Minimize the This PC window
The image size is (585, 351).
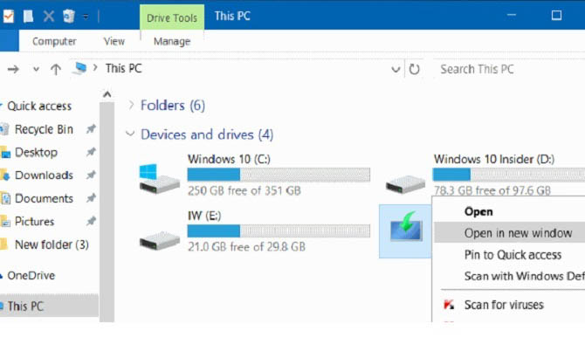click(x=512, y=16)
